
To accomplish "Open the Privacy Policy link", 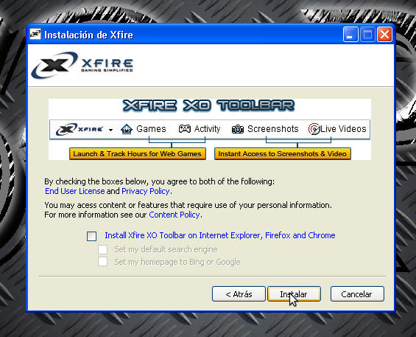I will pos(147,191).
